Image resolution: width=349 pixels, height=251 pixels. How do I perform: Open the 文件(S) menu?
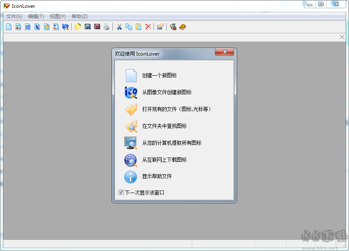tap(13, 16)
